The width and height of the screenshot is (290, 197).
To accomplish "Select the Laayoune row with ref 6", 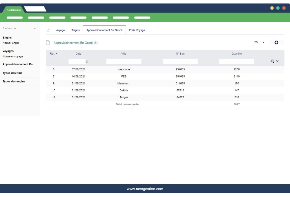I will click(124, 69).
